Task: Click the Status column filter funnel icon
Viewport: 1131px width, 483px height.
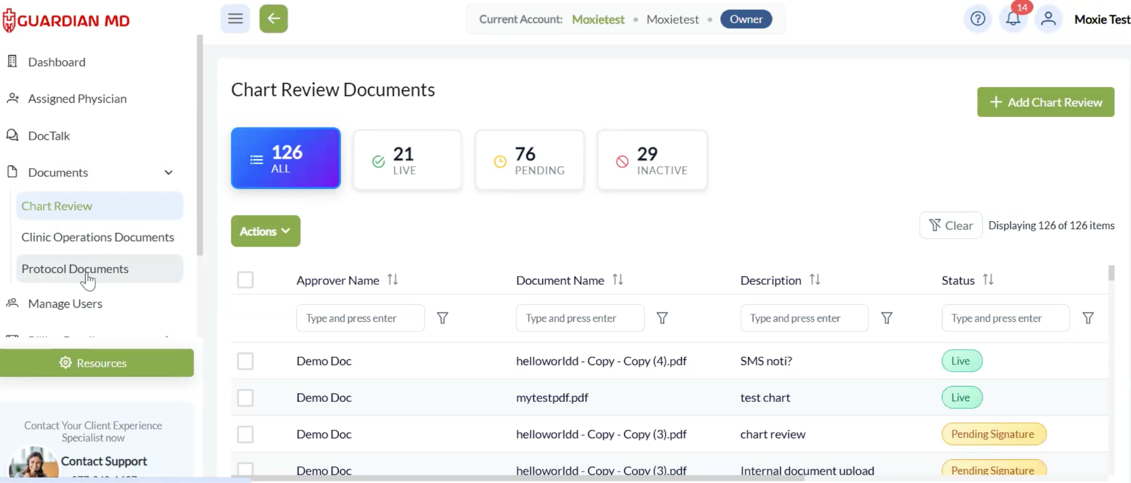Action: click(1087, 318)
